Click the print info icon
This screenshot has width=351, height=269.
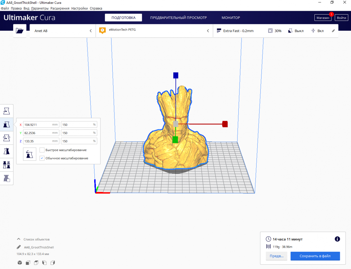pyautogui.click(x=337, y=239)
